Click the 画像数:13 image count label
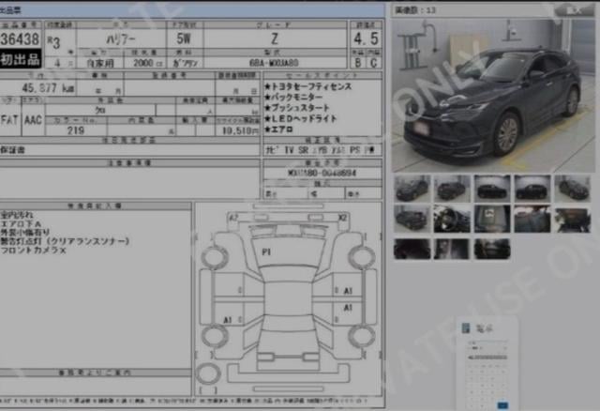 pyautogui.click(x=415, y=10)
